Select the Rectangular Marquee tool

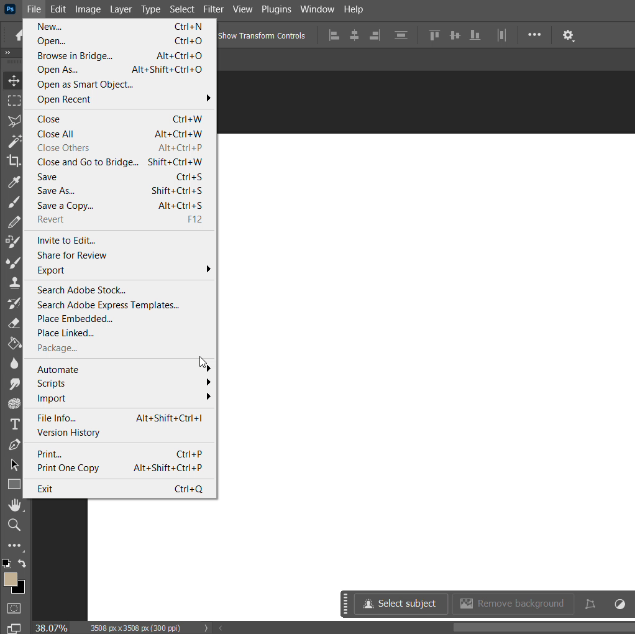click(14, 101)
